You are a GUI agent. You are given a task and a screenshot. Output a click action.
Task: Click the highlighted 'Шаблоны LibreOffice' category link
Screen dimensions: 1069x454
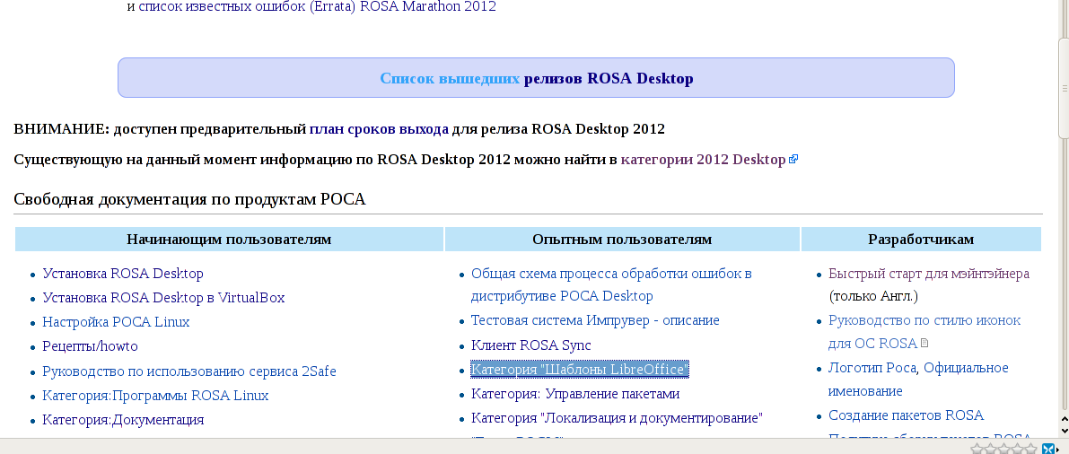(580, 370)
